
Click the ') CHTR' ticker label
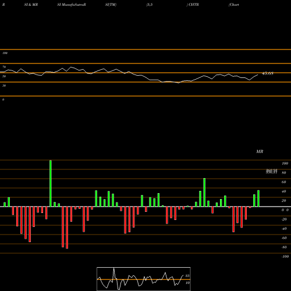(x=193, y=5)
